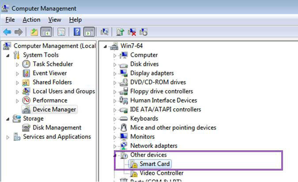Screen dimensions: 298x182
Task: Select Disk Management under Storage
Action: tap(57, 127)
